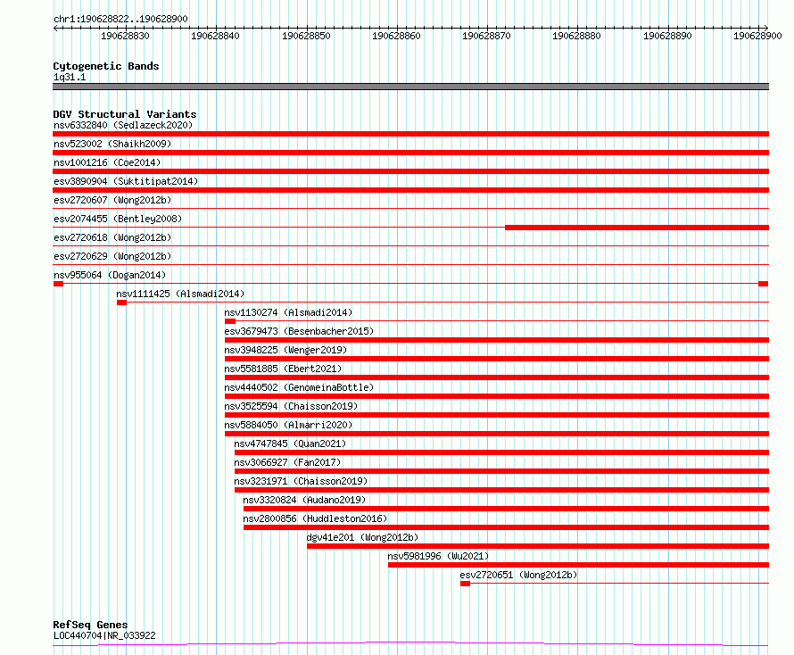Screen dimensions: 794x655
Task: Click the gray 1q31.1 cytogenetic band bar
Action: coord(410,87)
